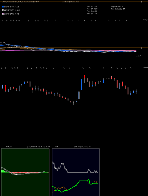Click the white DOW MT legend swatch
Screen dimensions: 148x196
pos(3,10)
